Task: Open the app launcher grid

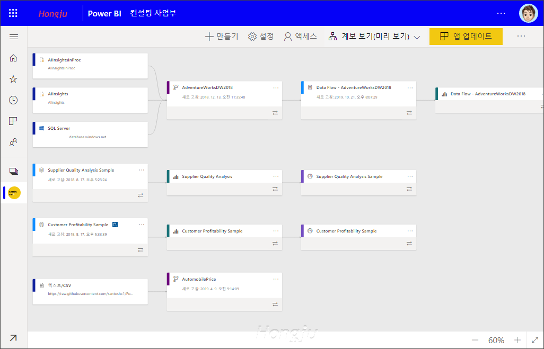Action: 13,13
